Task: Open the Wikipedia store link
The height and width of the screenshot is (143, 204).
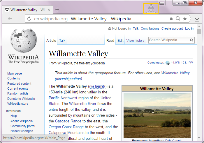Action: [18, 104]
